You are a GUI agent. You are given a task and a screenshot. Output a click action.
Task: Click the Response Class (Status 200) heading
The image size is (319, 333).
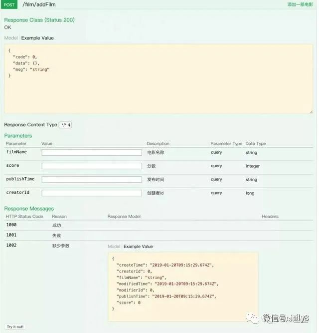coord(39,20)
